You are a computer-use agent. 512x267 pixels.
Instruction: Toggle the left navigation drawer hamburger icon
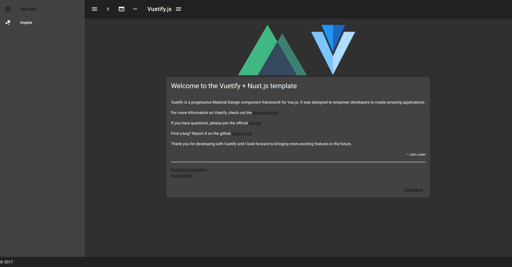tap(95, 9)
